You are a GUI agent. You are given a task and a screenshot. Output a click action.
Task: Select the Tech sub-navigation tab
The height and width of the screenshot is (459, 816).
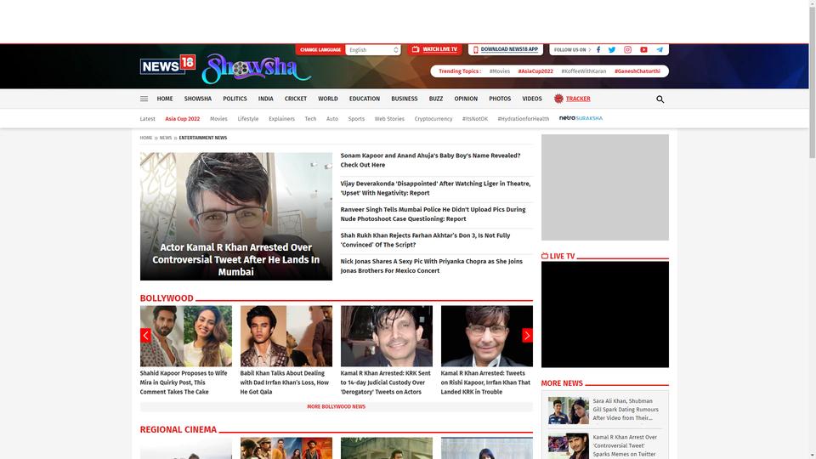pos(310,119)
